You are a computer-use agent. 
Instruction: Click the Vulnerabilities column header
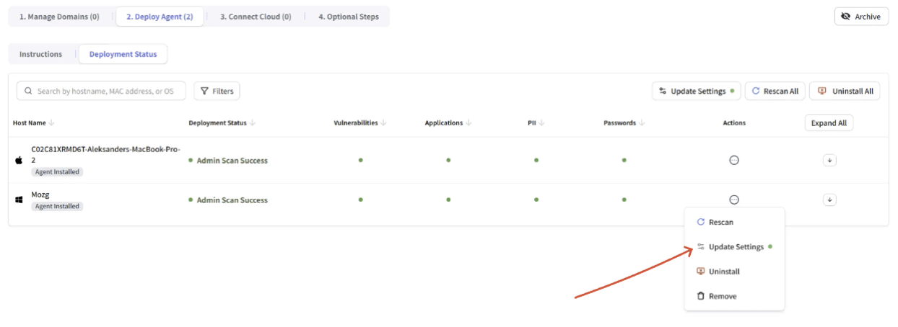click(356, 123)
